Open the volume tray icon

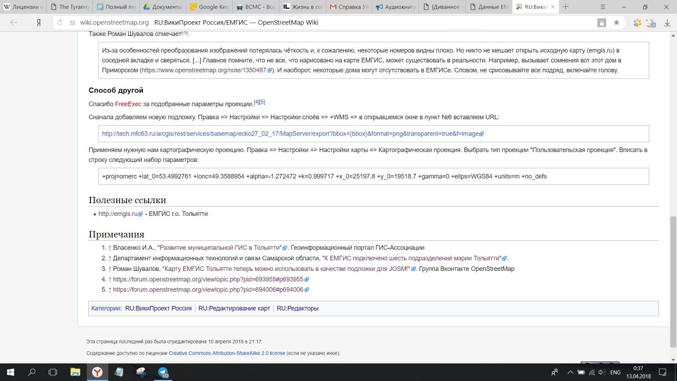[603, 373]
